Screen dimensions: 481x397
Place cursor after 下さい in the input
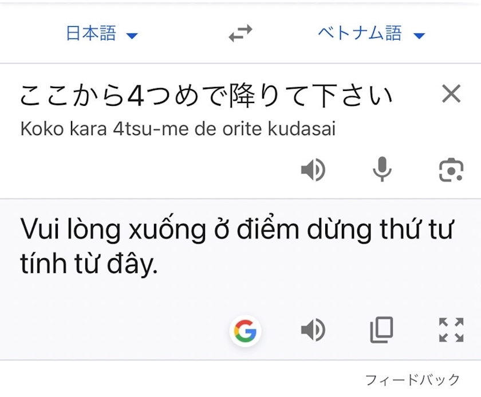393,96
